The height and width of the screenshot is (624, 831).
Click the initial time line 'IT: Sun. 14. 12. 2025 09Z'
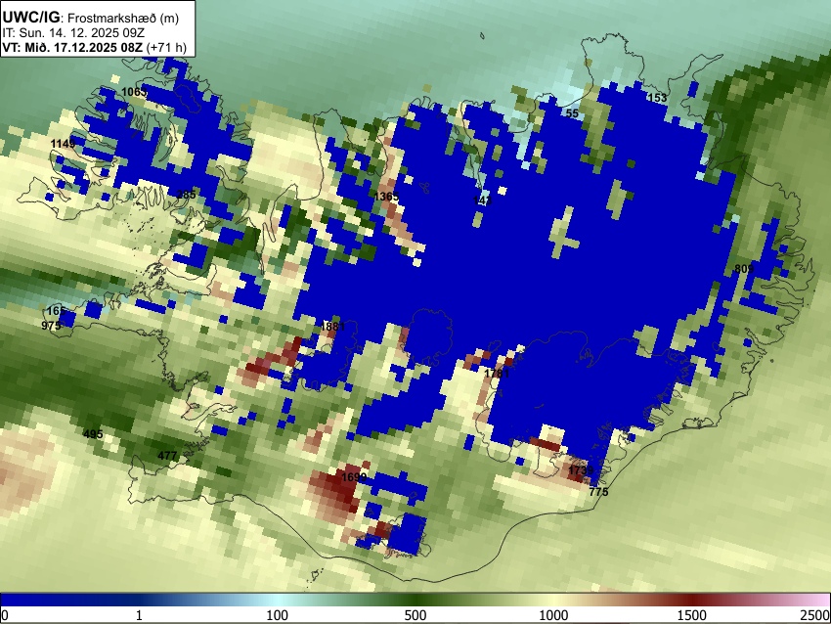[73, 33]
